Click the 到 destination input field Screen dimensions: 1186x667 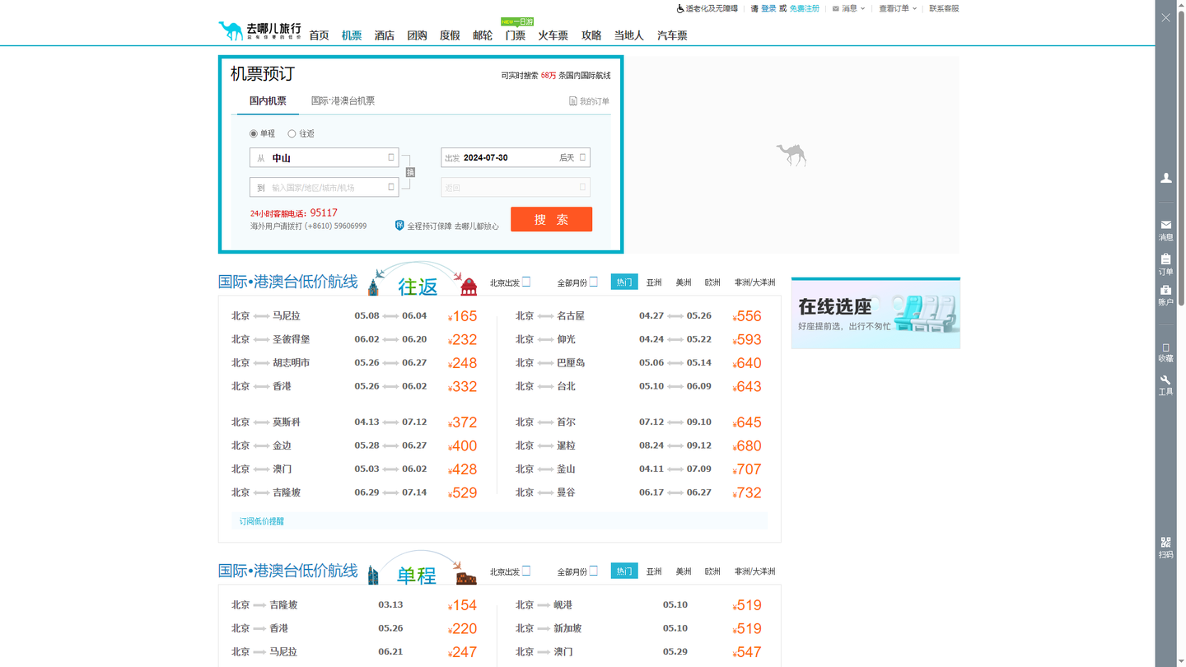point(325,187)
